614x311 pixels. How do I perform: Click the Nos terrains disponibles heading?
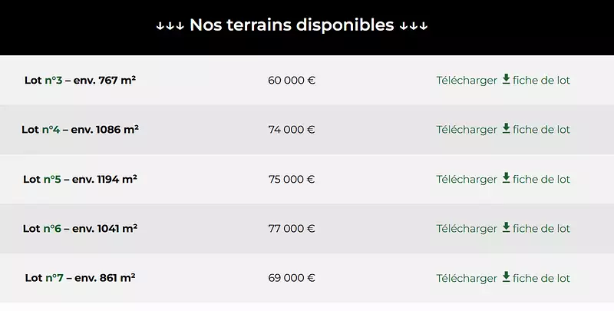(x=292, y=25)
